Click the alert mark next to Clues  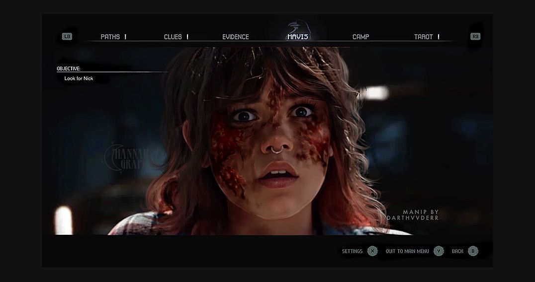(x=187, y=37)
